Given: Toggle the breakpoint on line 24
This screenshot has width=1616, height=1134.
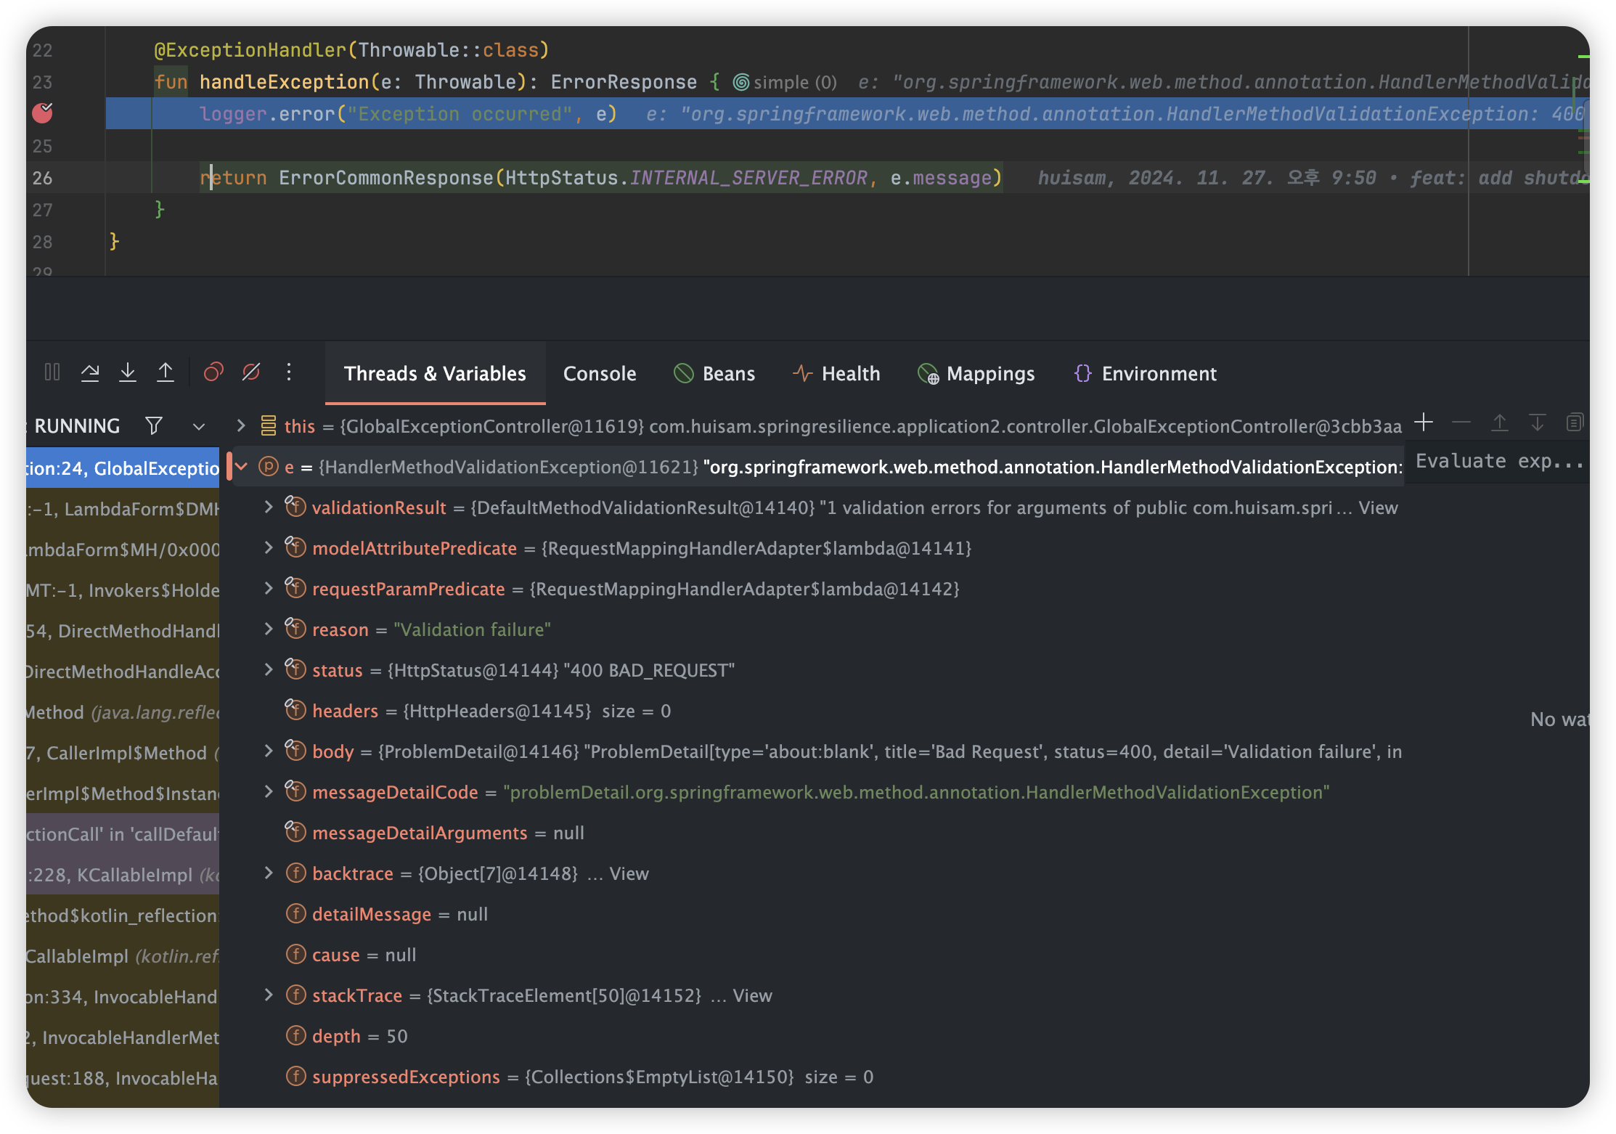Looking at the screenshot, I should pyautogui.click(x=43, y=113).
